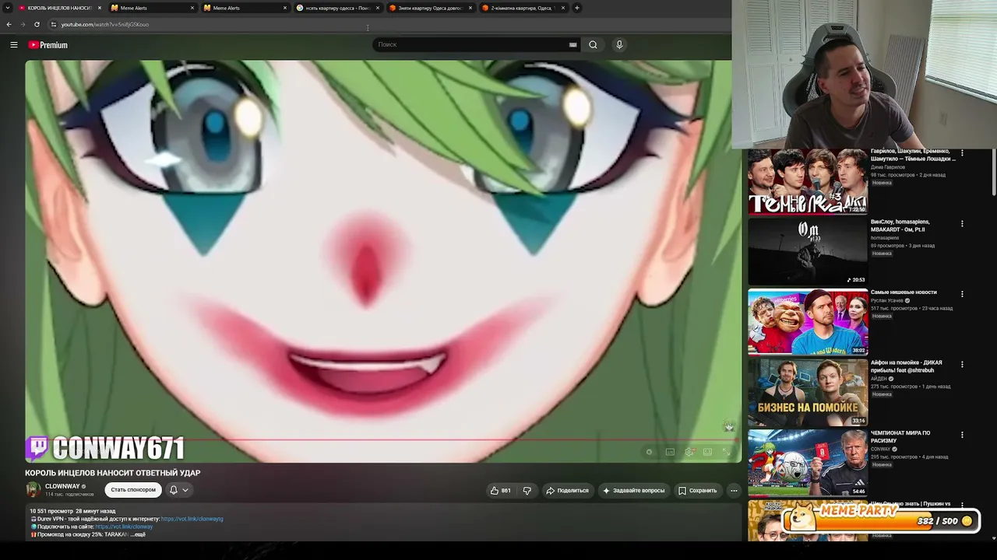
Task: Click the 10 551 просмотр view count
Action: 51,512
